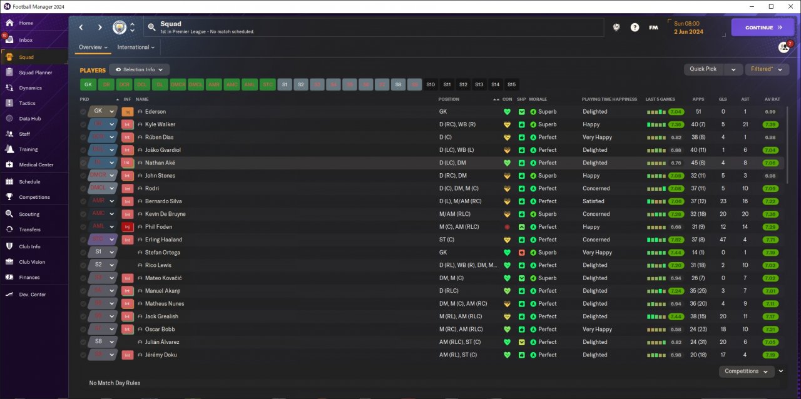The height and width of the screenshot is (399, 801).
Task: Click Erling Haaland's 7.82 form rating
Action: [675, 240]
